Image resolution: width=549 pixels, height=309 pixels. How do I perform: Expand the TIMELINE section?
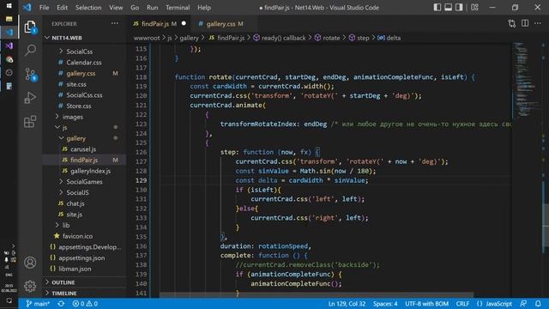click(64, 293)
